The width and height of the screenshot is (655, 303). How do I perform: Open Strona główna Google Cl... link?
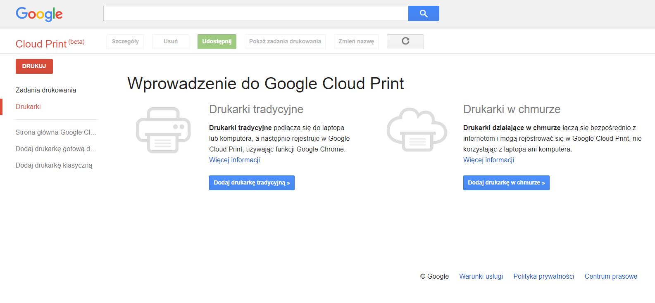[56, 132]
